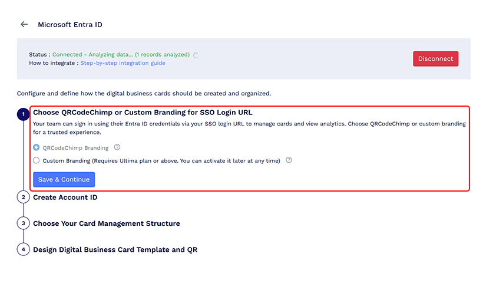Viewport: 483px width, 283px height.
Task: Go back using the left arrow
Action: tap(24, 24)
